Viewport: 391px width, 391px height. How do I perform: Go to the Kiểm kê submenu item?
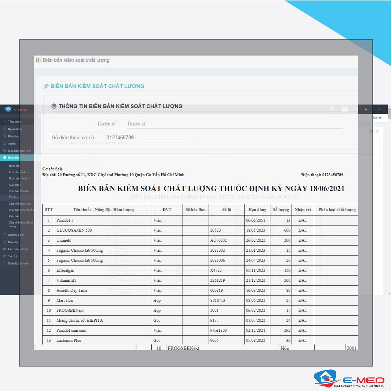pyautogui.click(x=14, y=216)
